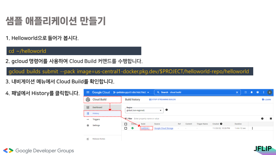Click the Settings gear icon in sidebar

pyautogui.click(x=88, y=125)
